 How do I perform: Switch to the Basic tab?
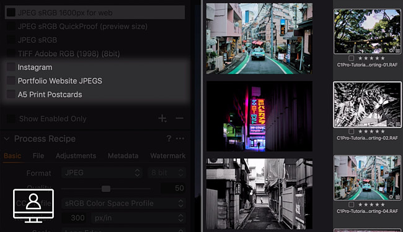click(12, 156)
